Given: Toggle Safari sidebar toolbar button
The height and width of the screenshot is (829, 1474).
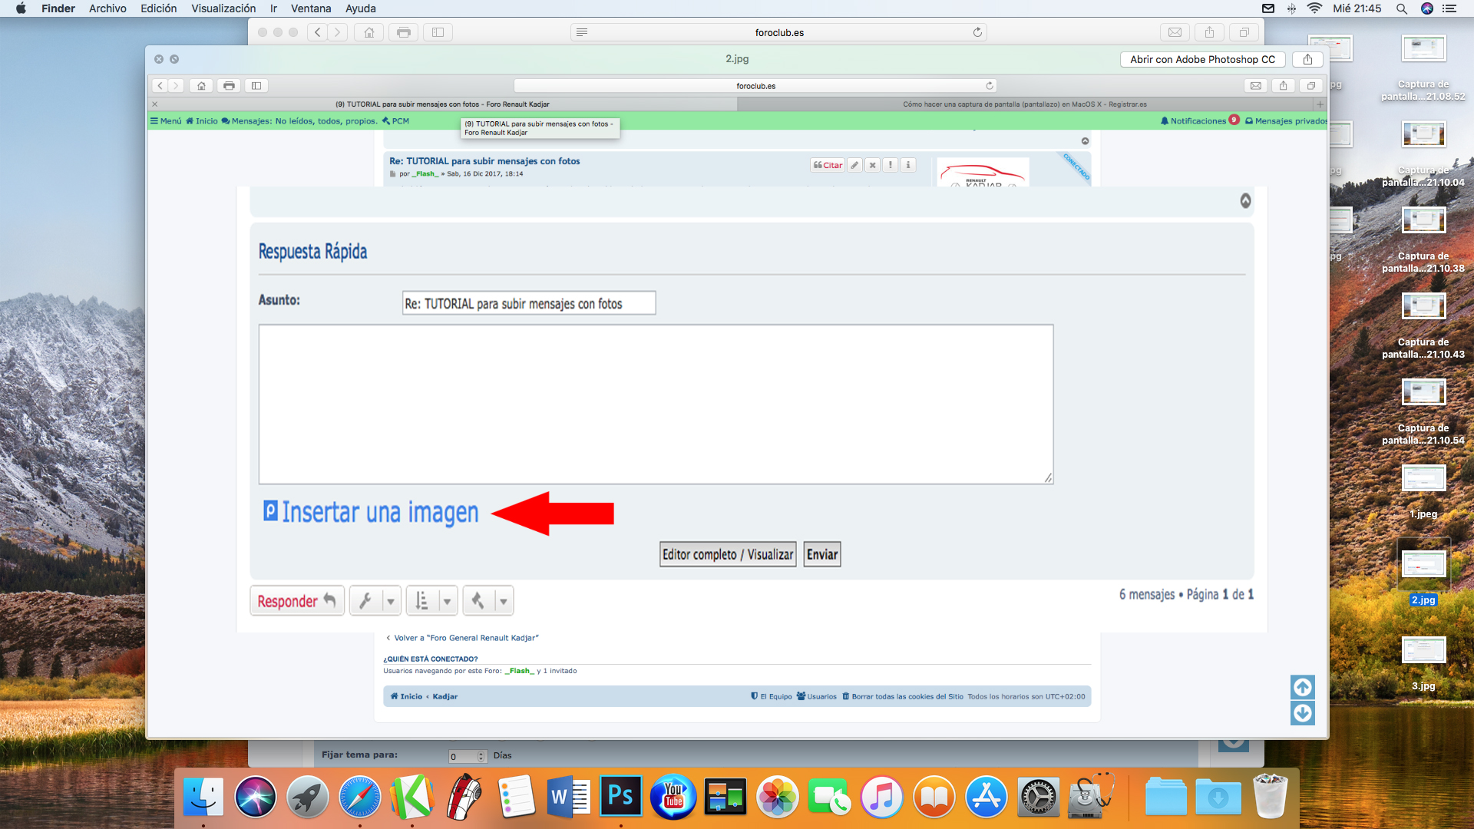Looking at the screenshot, I should click(438, 32).
